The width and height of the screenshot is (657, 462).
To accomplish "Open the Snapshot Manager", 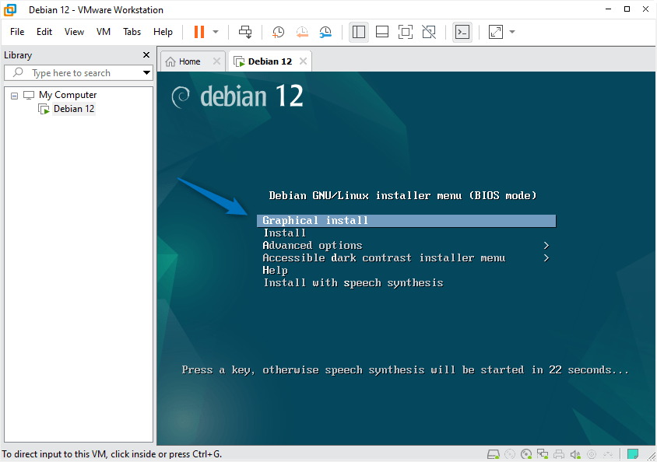I will point(325,33).
